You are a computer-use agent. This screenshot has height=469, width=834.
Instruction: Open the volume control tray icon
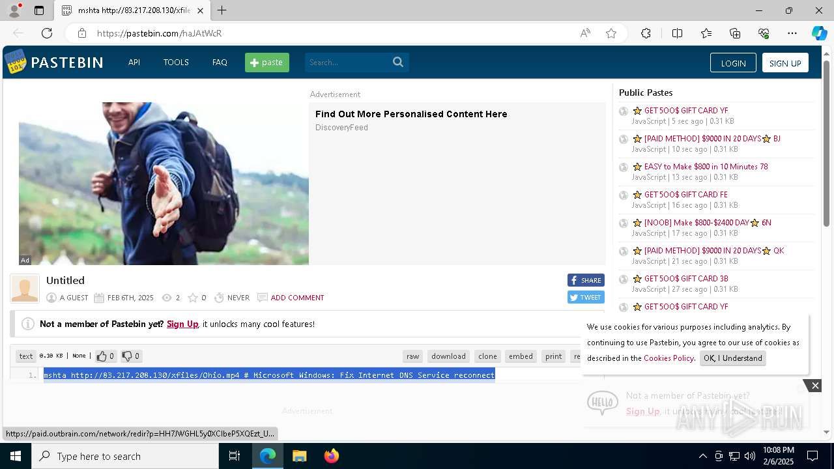coord(749,456)
